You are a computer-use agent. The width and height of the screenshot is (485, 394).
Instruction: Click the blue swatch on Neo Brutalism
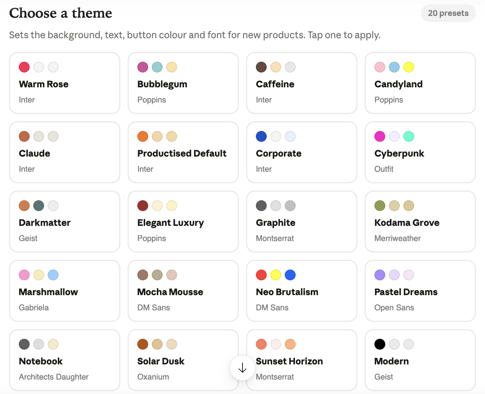pyautogui.click(x=290, y=275)
